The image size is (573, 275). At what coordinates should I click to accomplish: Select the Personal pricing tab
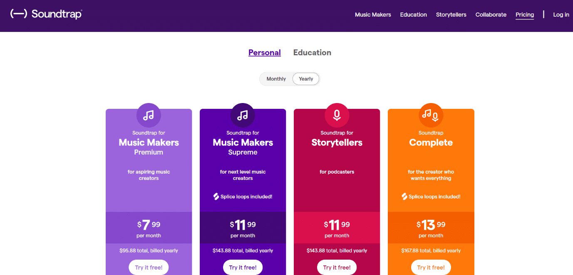pyautogui.click(x=265, y=53)
